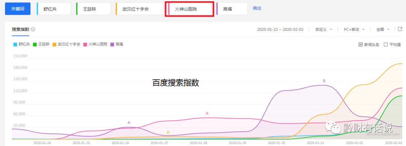Viewport: 406px width, 146px height.
Task: Toggle the 武汉红十字会 legend series
Action: tap(66, 44)
